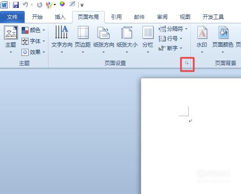241x194 pixels.
Task: Open the undo history dropdown arrow
Action: [32, 5]
